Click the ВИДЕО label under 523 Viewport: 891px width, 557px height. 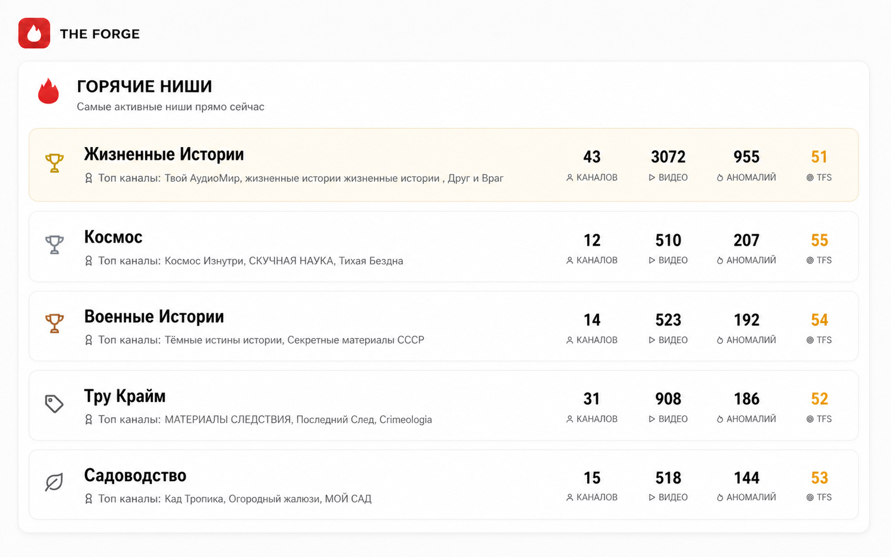(673, 340)
